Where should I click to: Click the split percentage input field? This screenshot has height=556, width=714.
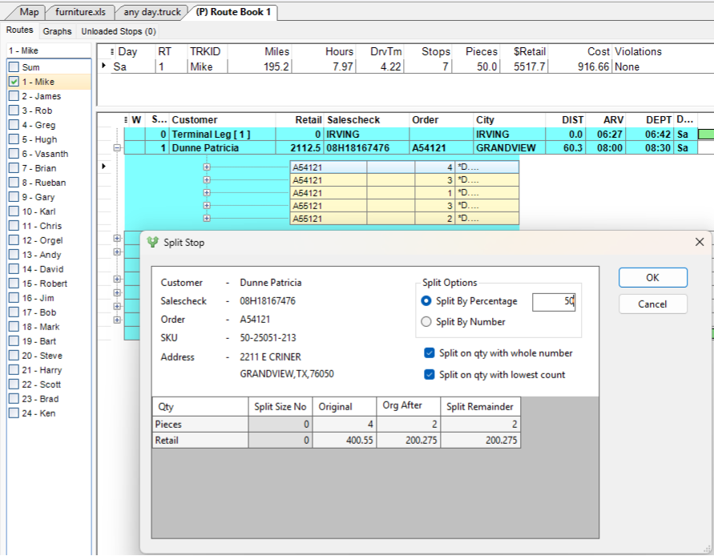[554, 301]
